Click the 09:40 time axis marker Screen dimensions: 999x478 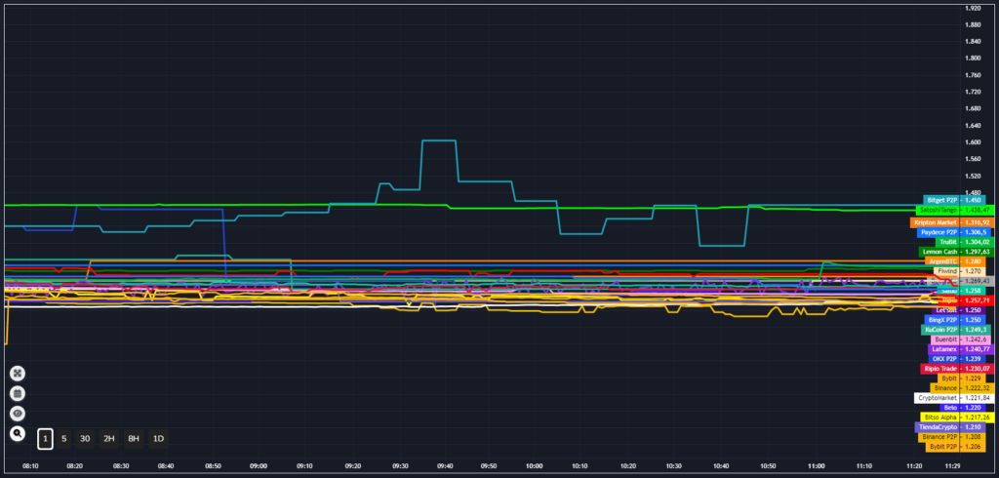click(443, 467)
